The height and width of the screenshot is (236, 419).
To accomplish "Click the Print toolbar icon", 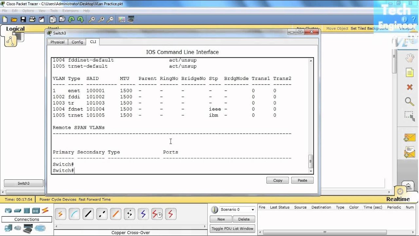I will (x=32, y=20).
